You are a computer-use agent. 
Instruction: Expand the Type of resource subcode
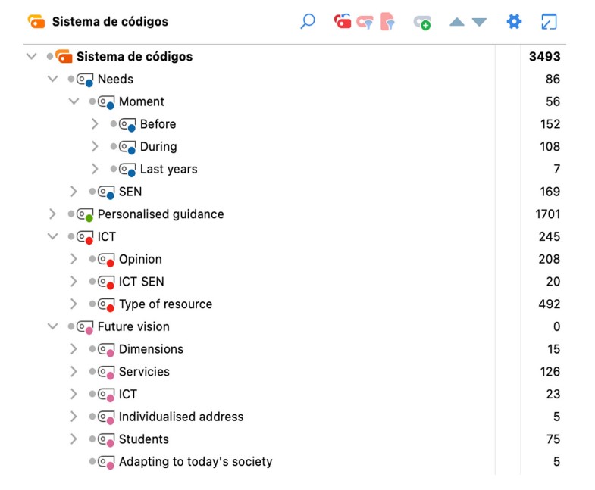pyautogui.click(x=74, y=304)
